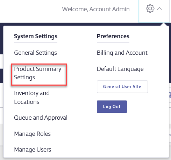Log Out of the account
Image resolution: width=171 pixels, height=160 pixels.
pos(112,107)
